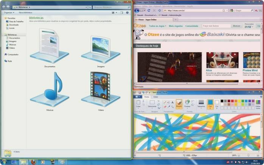Open the Mais Jogados link
This screenshot has width=264, height=165.
click(175, 26)
